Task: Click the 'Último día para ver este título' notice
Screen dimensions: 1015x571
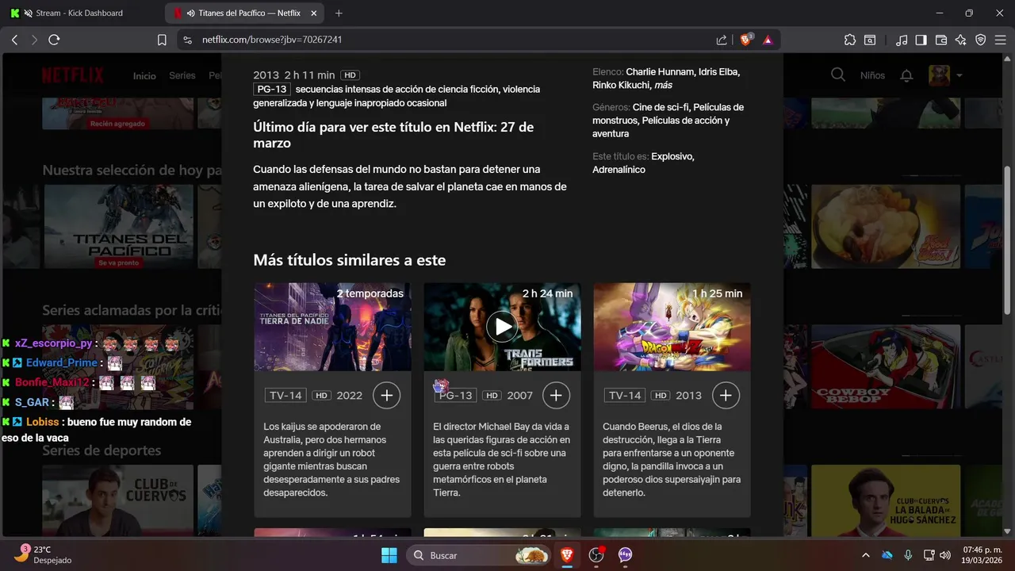Action: click(393, 135)
